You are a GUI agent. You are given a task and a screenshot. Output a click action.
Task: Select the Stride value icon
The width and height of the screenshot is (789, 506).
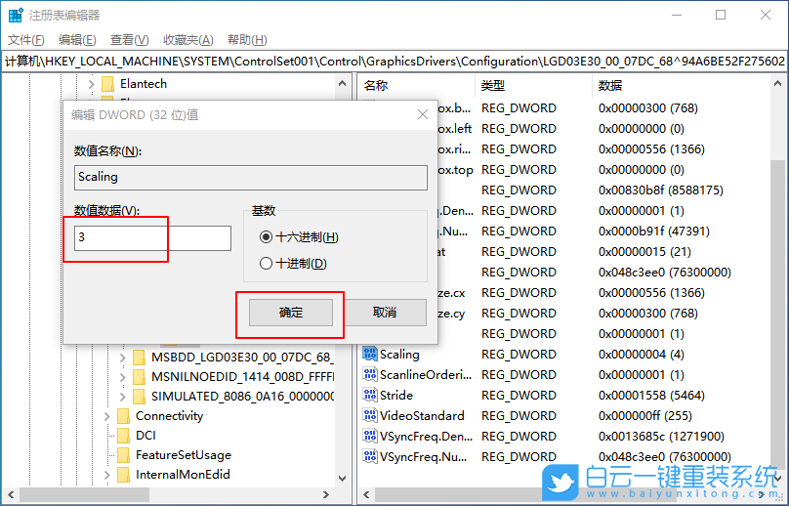pos(370,396)
